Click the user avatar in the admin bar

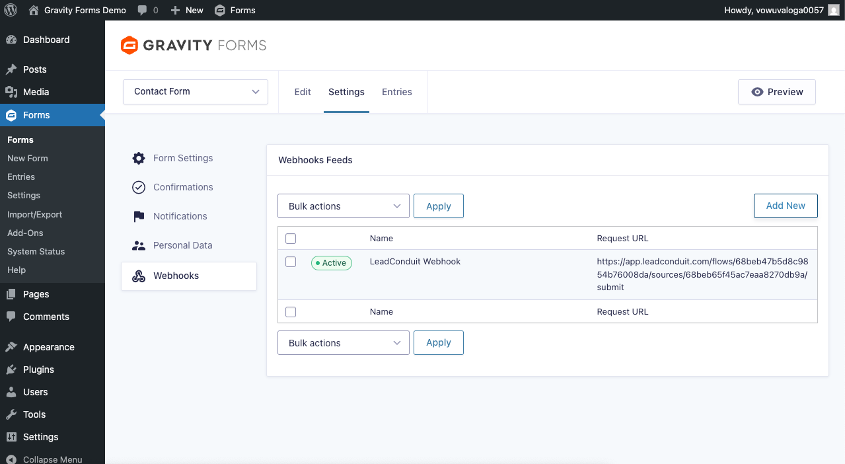(x=834, y=10)
